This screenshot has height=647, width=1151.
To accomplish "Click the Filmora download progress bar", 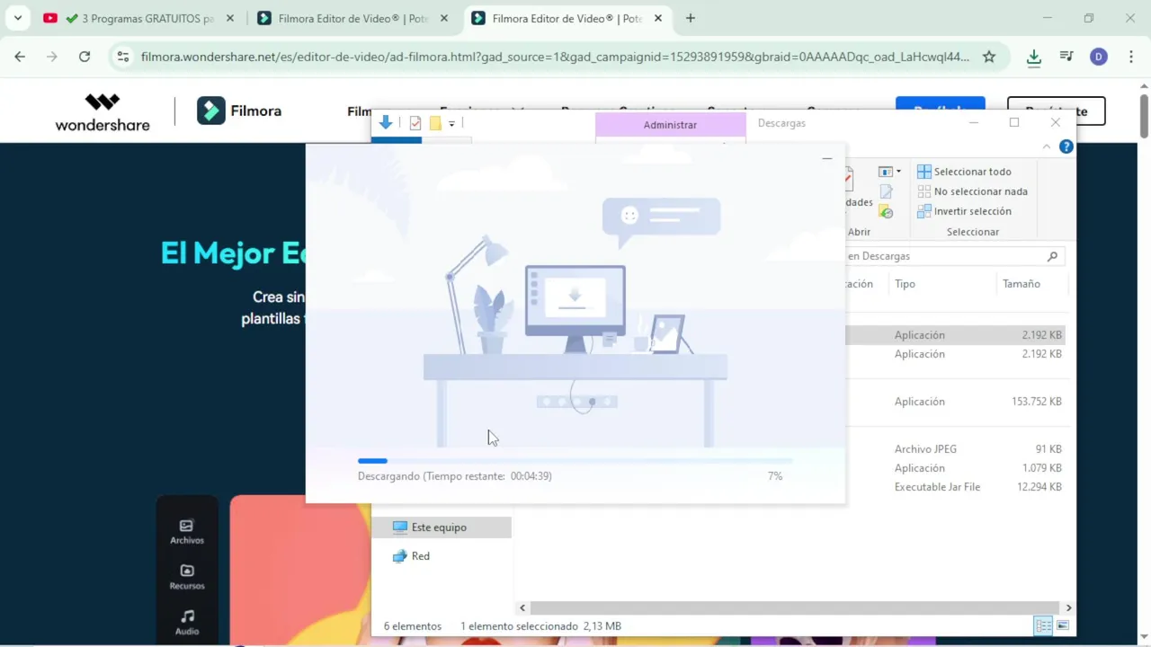I will pyautogui.click(x=575, y=461).
